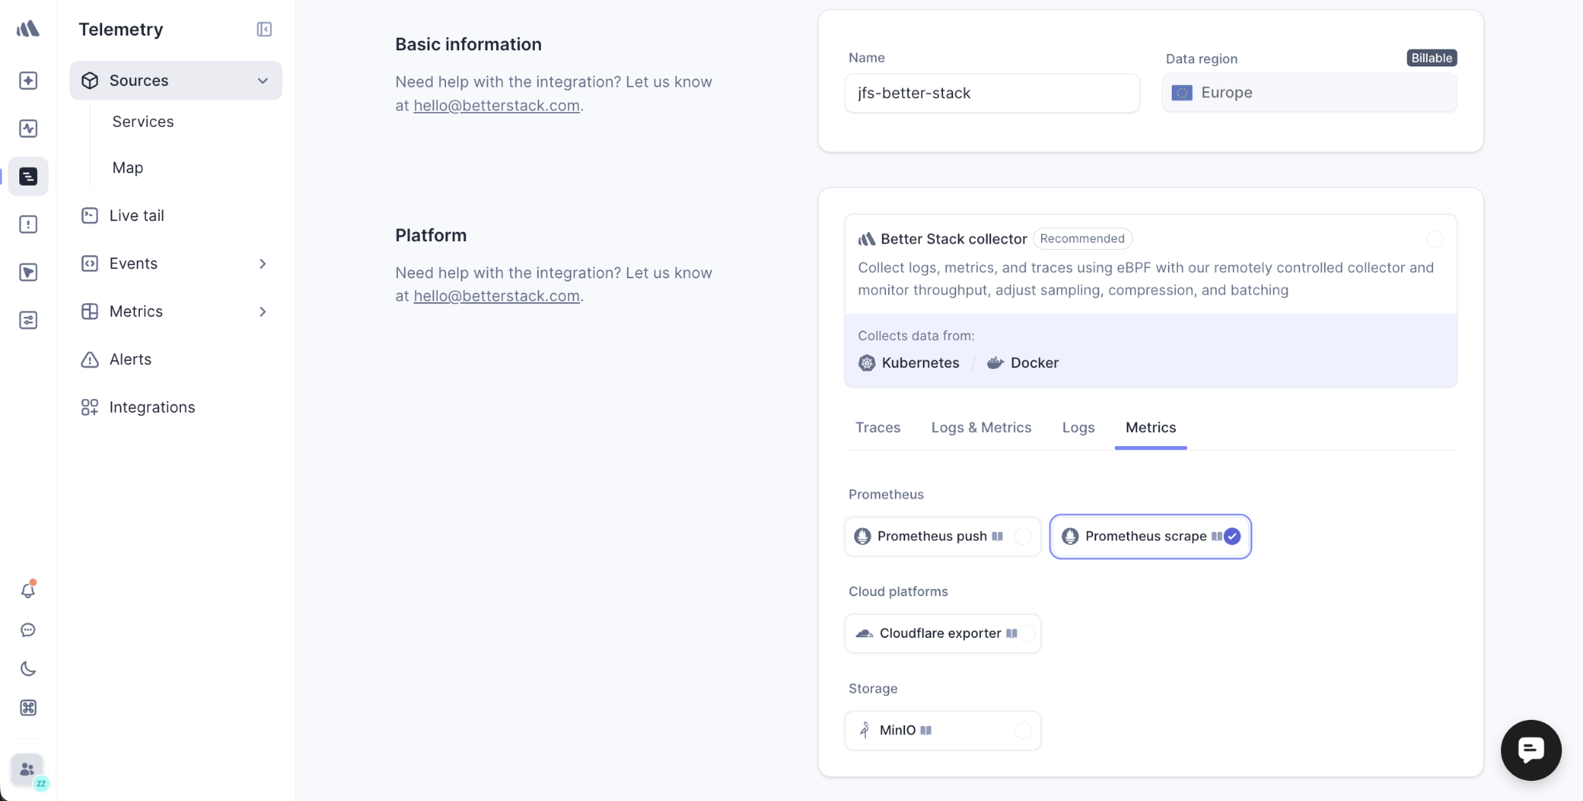The width and height of the screenshot is (1583, 801).
Task: Click the Events code bracket icon
Action: click(x=90, y=264)
